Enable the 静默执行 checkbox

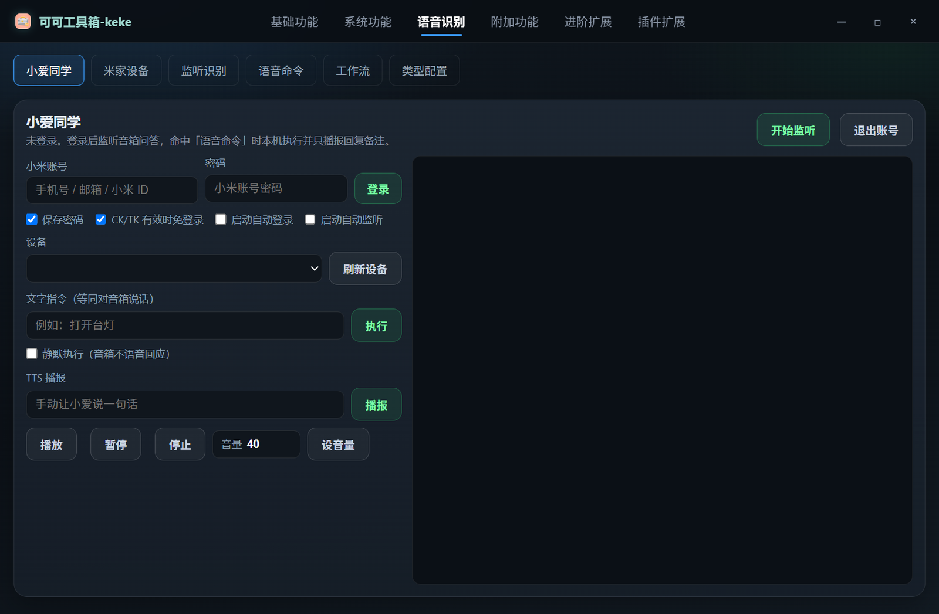pyautogui.click(x=32, y=354)
